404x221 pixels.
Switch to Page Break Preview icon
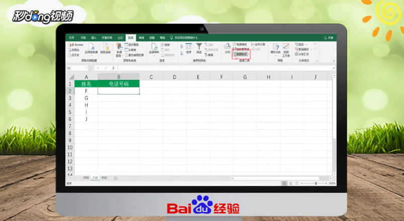(297, 183)
